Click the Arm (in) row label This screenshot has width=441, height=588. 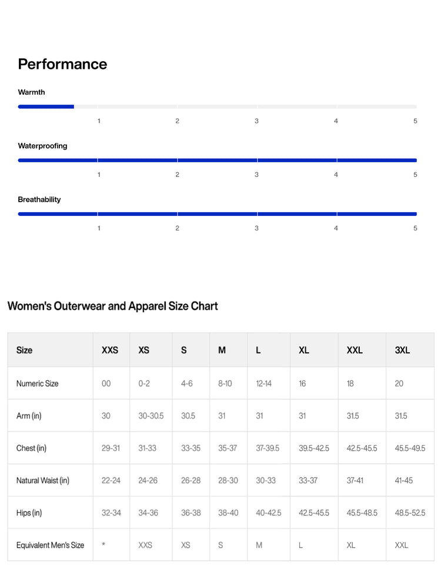(29, 416)
